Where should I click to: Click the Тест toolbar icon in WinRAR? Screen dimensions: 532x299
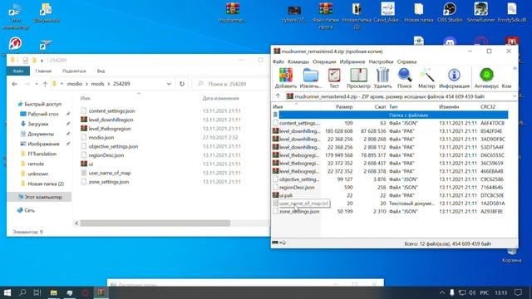(x=334, y=75)
